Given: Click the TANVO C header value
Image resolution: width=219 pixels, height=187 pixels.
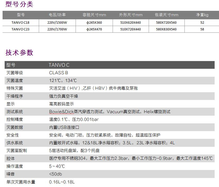Looking at the screenshot, I should click(x=59, y=65).
